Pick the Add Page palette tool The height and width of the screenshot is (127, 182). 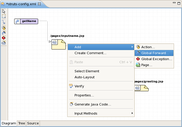point(4,43)
